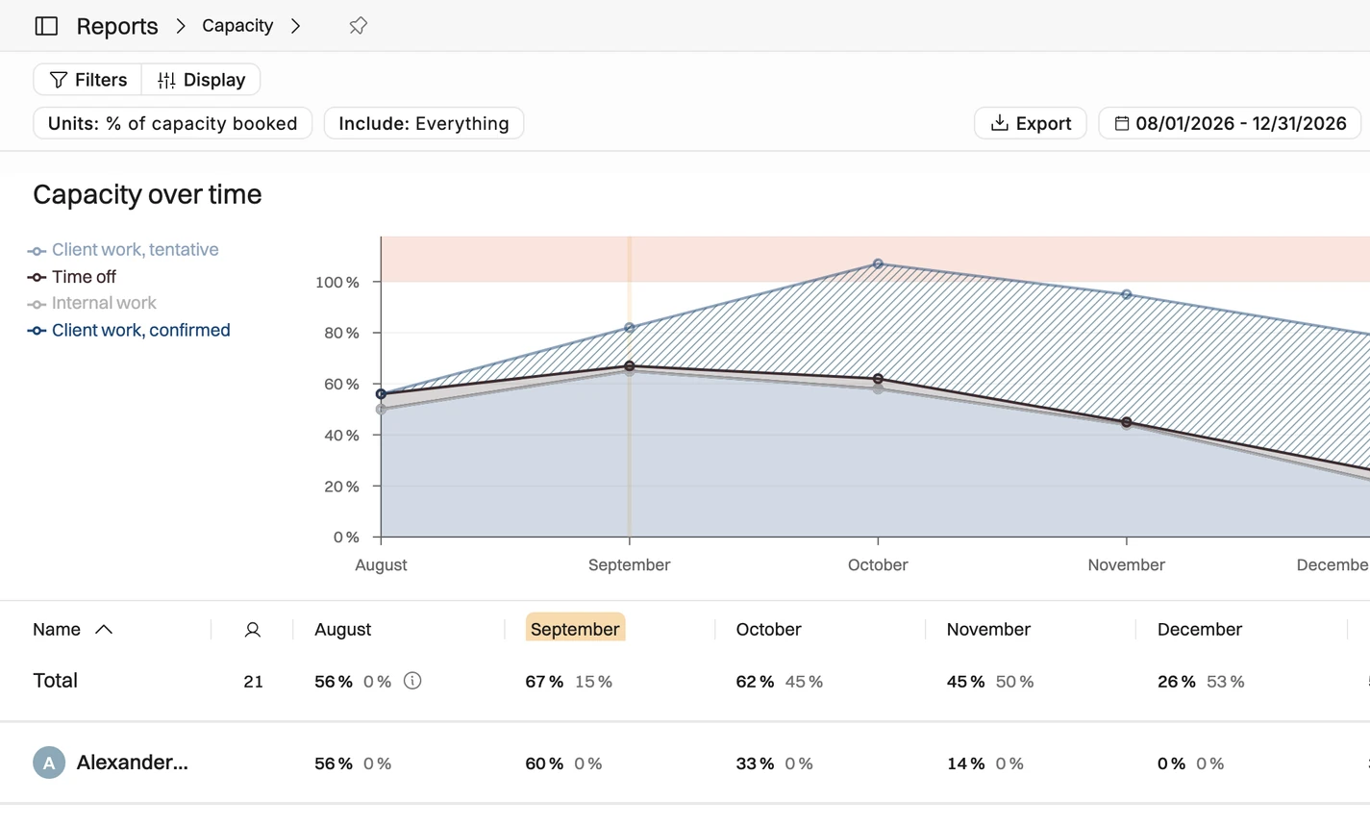
Task: Go to Reports in breadcrumb
Action: (x=117, y=26)
